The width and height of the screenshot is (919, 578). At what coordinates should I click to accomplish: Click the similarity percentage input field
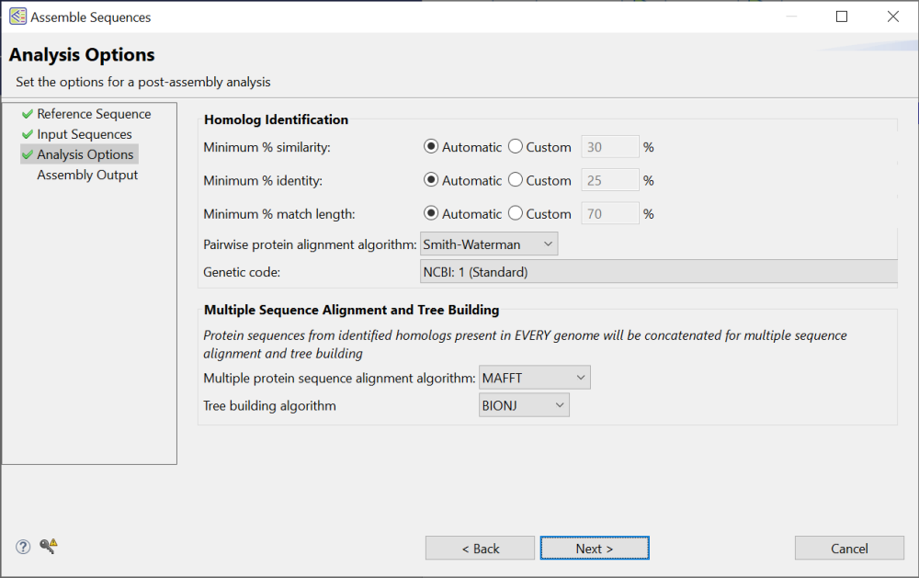click(x=609, y=146)
